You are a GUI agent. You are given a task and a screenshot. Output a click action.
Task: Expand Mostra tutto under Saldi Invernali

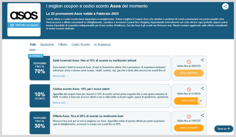point(60,76)
